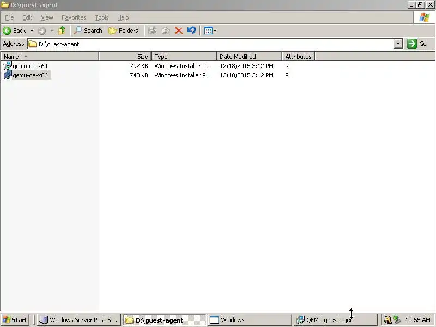The height and width of the screenshot is (327, 436).
Task: Click the keys security tray icon
Action: click(387, 320)
